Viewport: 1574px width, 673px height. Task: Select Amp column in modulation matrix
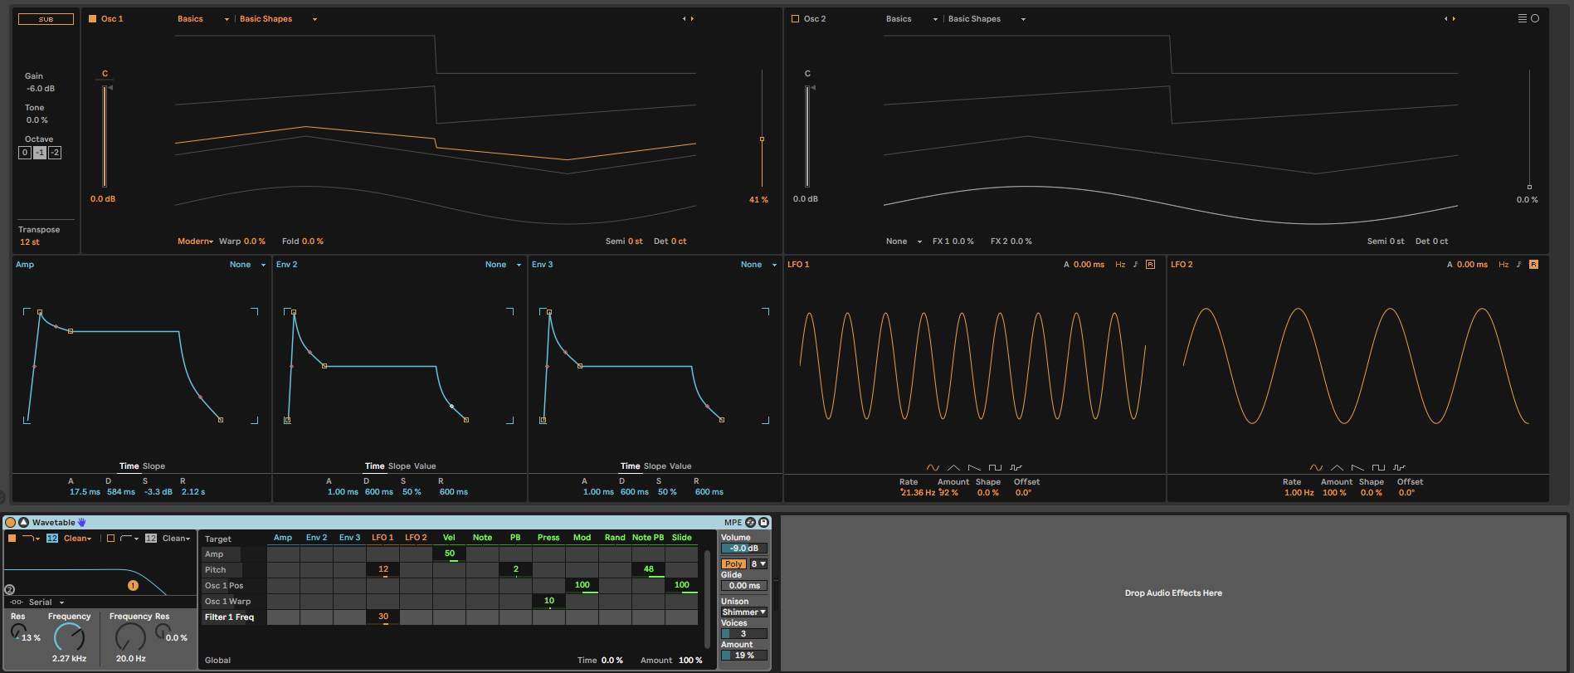(283, 538)
